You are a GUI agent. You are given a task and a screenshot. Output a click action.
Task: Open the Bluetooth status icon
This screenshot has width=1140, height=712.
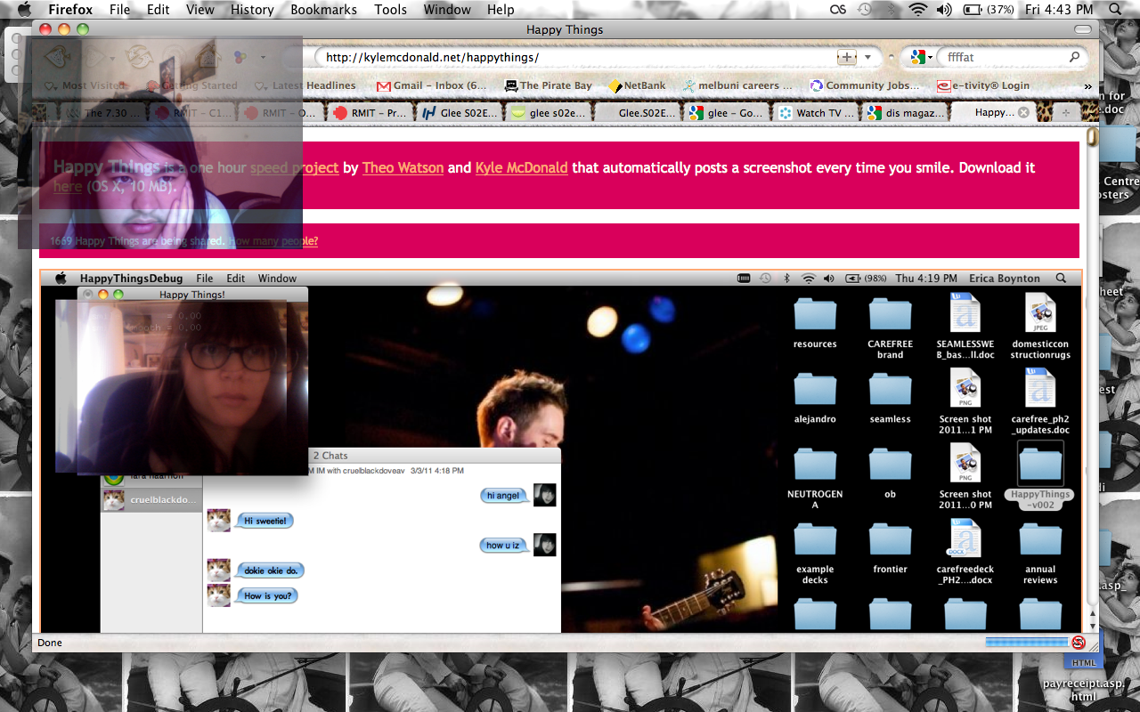point(890,10)
